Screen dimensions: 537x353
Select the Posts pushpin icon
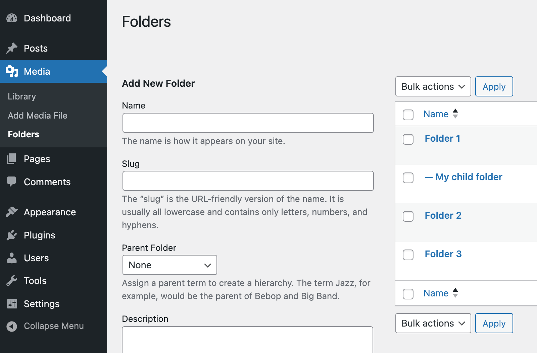[11, 48]
